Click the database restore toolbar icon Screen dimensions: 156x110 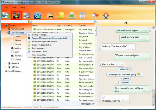(26, 16)
